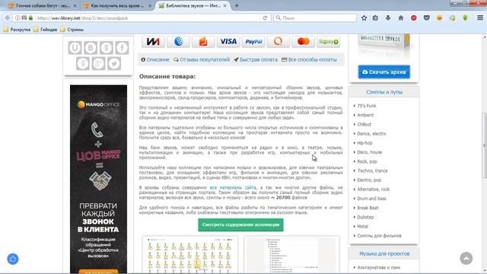The width and height of the screenshot is (487, 274).
Task: Open the 'Hip-hop' category link
Action: coord(364,143)
